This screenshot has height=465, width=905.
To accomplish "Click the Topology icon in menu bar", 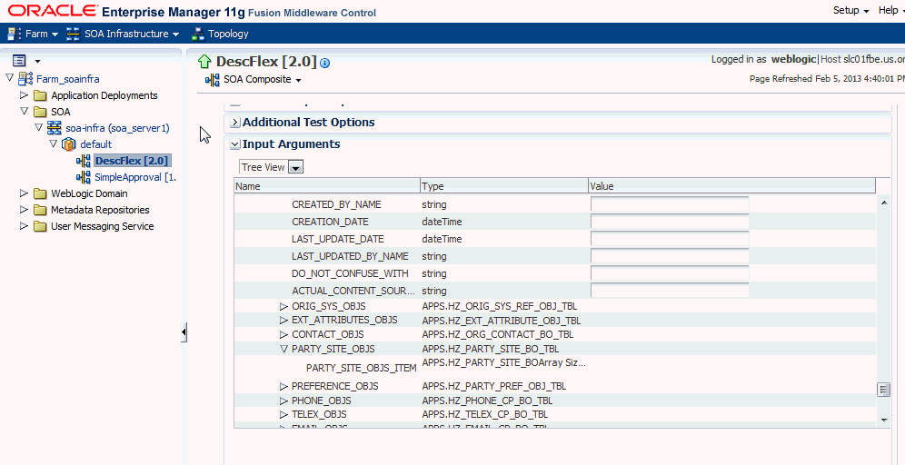I will (198, 34).
